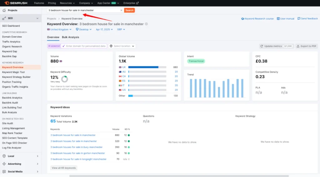Click the orange Search button
This screenshot has height=177, width=320.
pyautogui.click(x=129, y=10)
